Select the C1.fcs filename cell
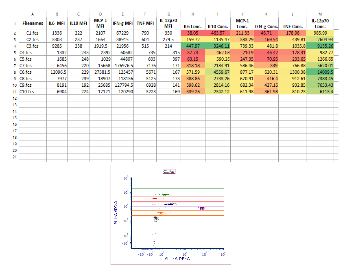The image size is (343, 265). (x=33, y=33)
